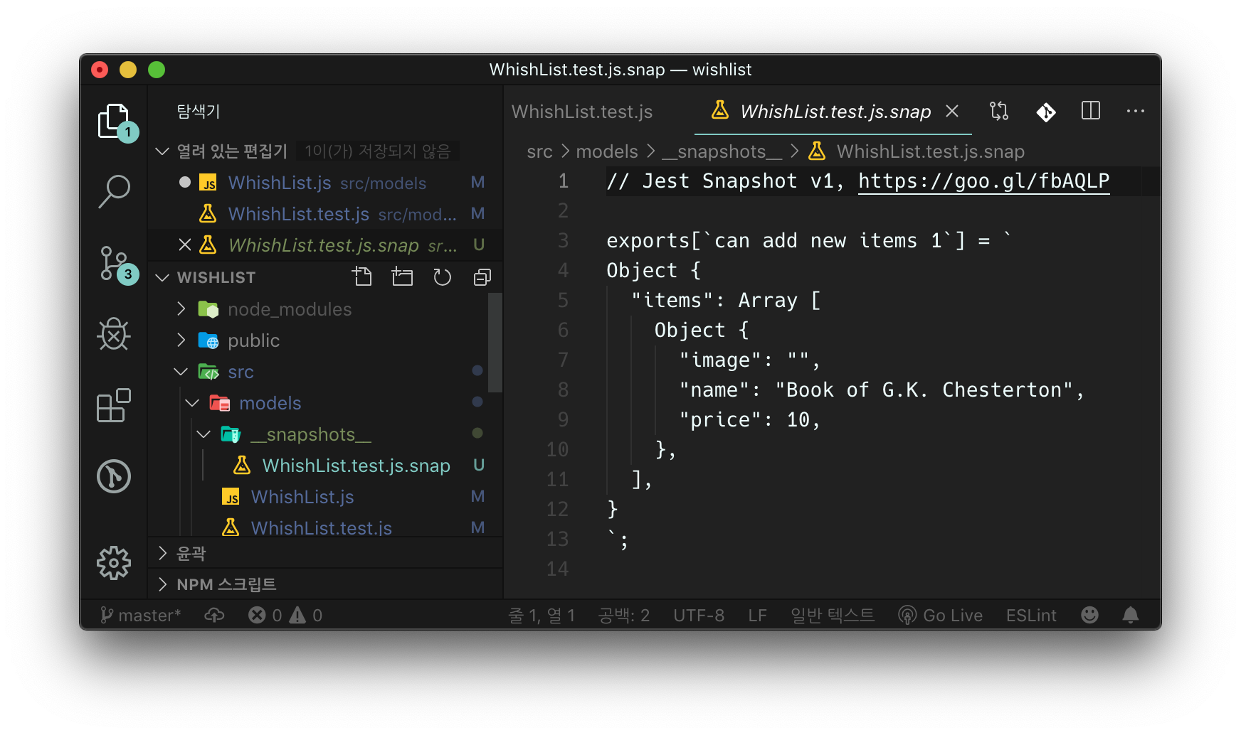Click the unsaved count label 저장되지 않음

coord(377,151)
